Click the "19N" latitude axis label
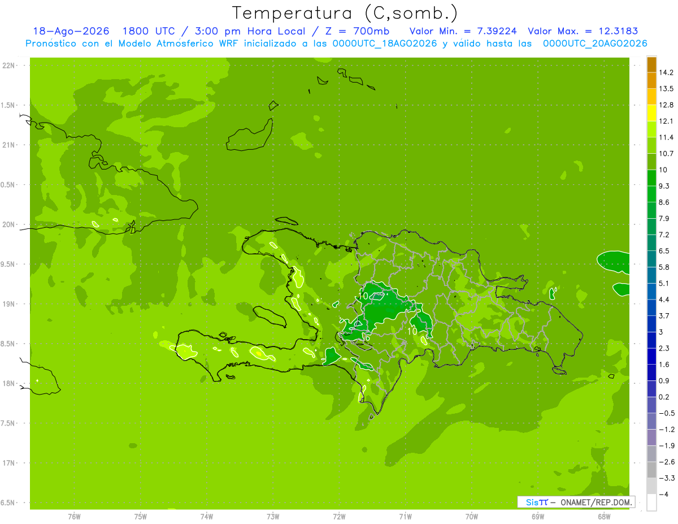The image size is (678, 524). [x=9, y=304]
